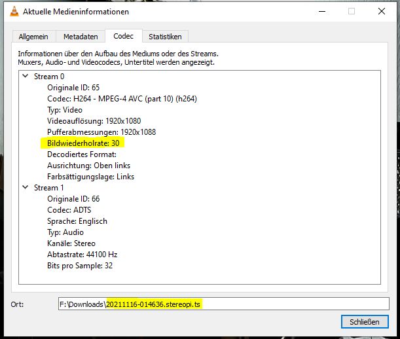Select the Pufferabmessungen 1920x1088 row
This screenshot has width=400, height=339.
98,132
